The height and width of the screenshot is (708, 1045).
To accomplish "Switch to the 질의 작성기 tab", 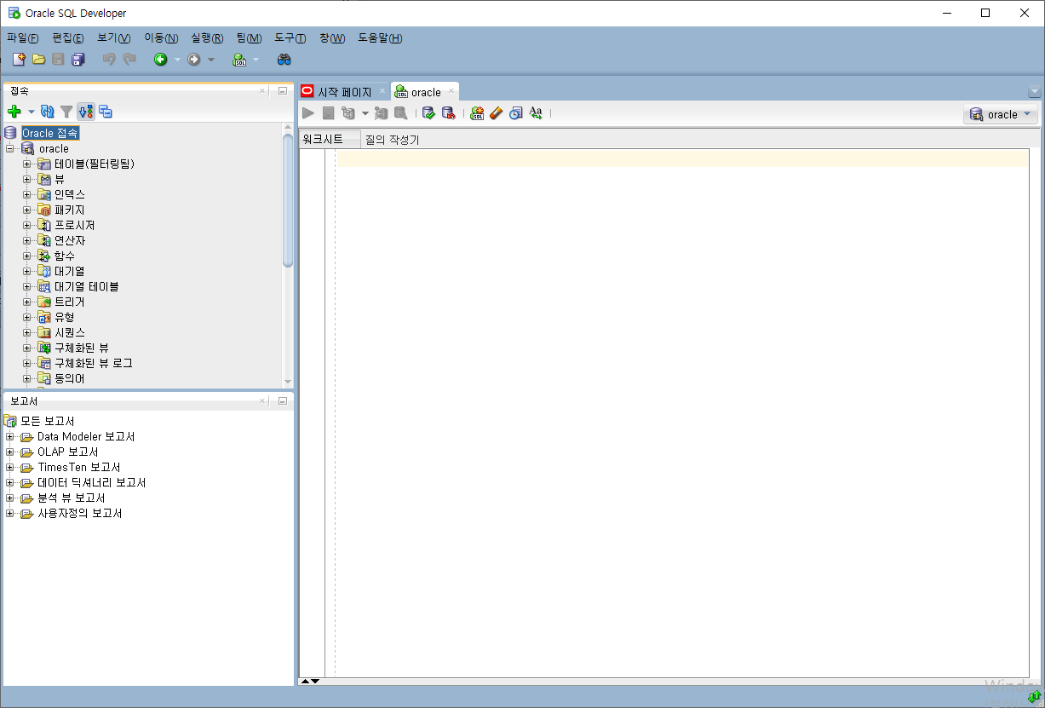I will [392, 140].
